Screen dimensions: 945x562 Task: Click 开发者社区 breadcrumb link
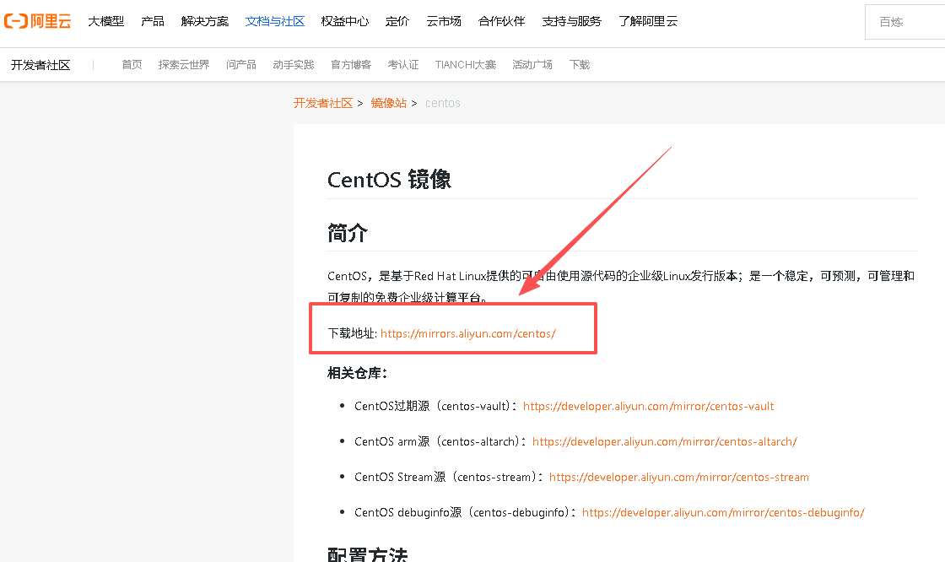coord(323,103)
